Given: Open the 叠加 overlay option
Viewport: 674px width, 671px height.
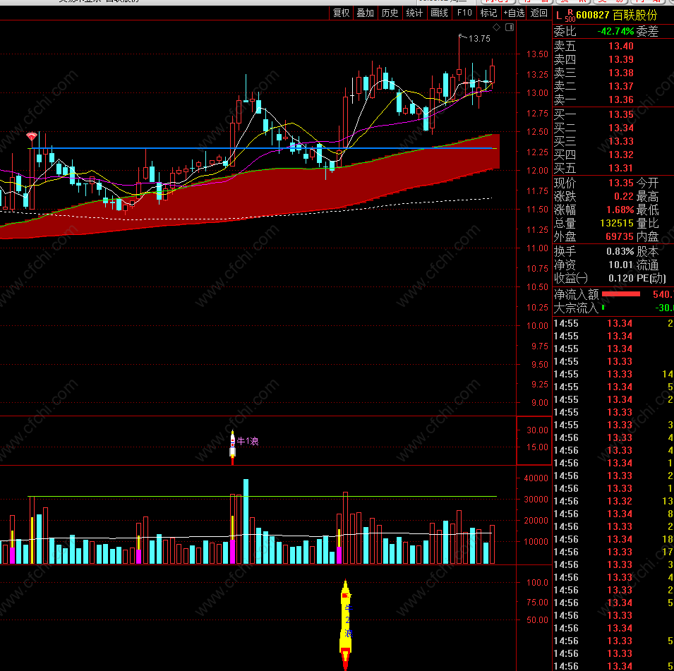Looking at the screenshot, I should [x=366, y=13].
